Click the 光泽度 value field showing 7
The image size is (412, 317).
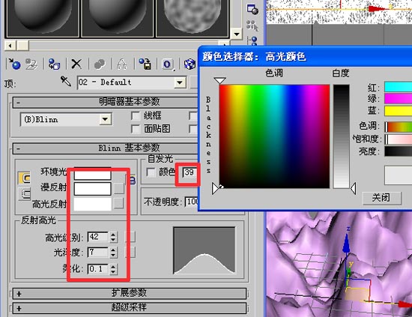pyautogui.click(x=97, y=253)
